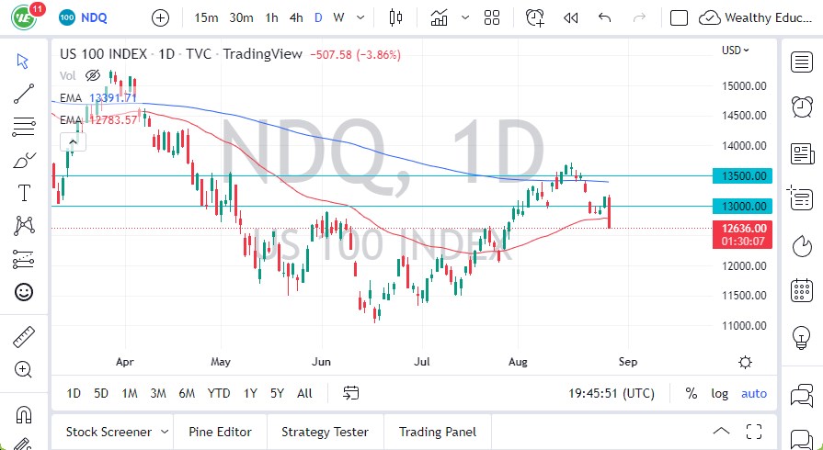
Task: Toggle volume indicator visibility eye
Action: pyautogui.click(x=92, y=75)
